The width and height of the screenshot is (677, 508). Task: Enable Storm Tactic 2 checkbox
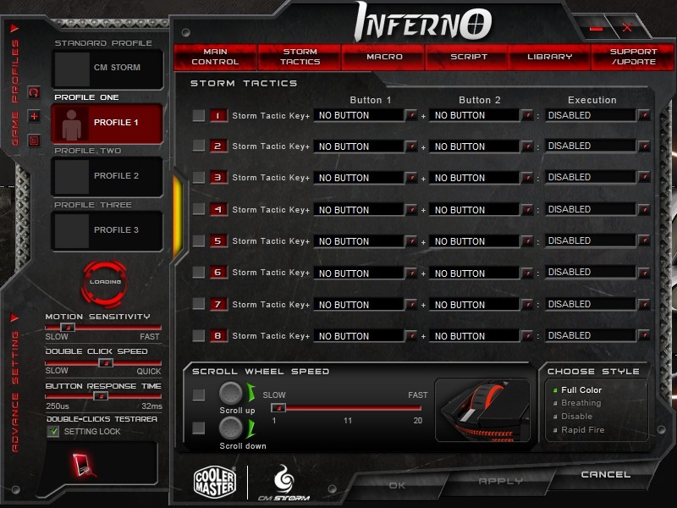(x=199, y=146)
